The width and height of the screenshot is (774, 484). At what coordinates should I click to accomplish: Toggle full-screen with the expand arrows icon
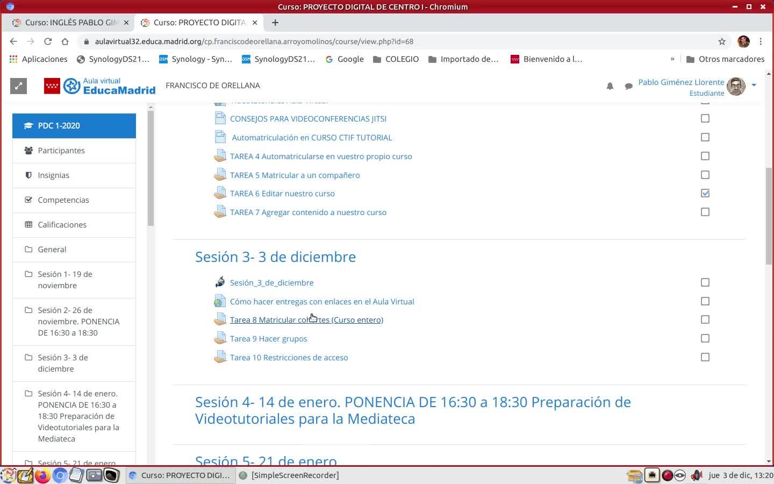pos(18,86)
